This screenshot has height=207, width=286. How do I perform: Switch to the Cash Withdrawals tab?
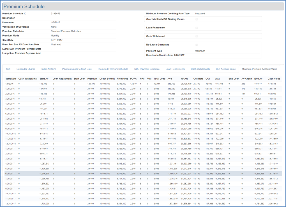(x=200, y=69)
